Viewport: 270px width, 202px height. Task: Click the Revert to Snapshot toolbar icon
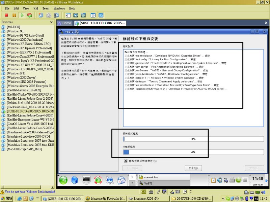[49, 15]
